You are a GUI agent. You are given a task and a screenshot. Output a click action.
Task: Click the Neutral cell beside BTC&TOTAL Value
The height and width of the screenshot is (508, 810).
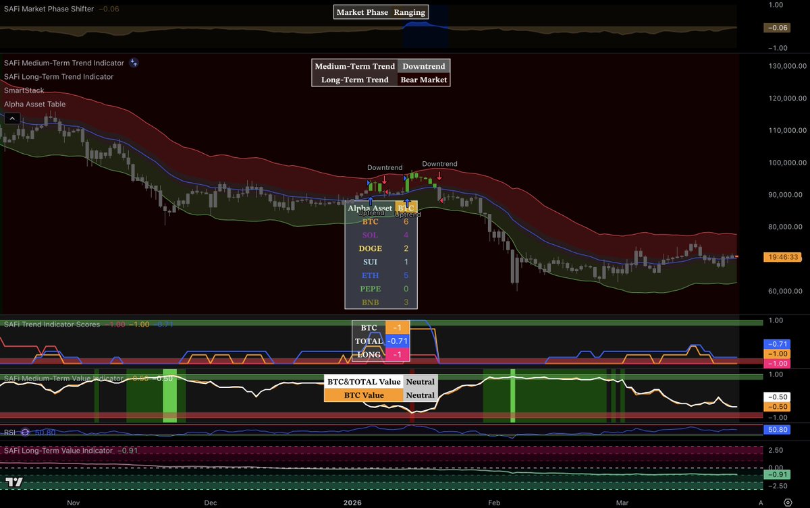click(420, 382)
